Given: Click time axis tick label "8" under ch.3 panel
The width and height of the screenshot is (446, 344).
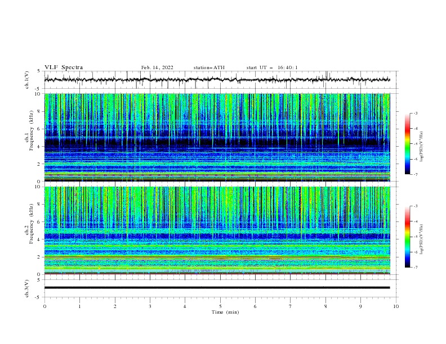Looking at the screenshot, I should (325, 306).
